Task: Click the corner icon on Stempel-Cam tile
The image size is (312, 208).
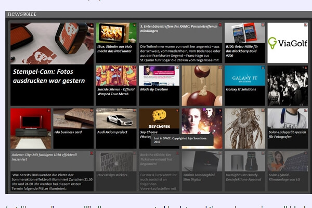Action: click(x=92, y=25)
